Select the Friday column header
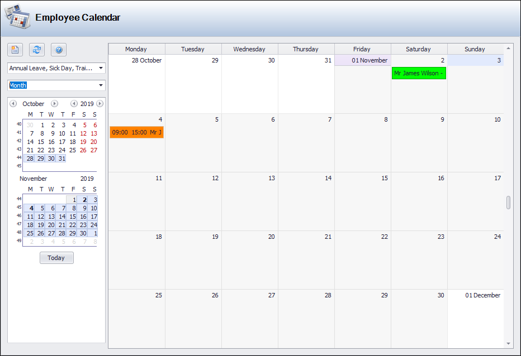The image size is (521, 356). point(362,49)
